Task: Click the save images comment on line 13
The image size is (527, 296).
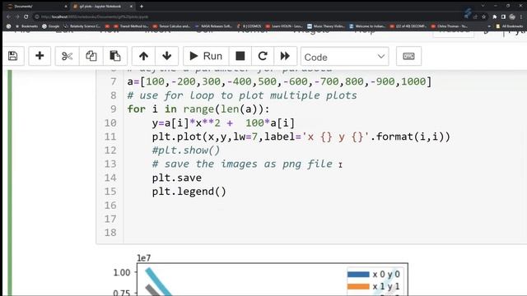Action: point(242,164)
